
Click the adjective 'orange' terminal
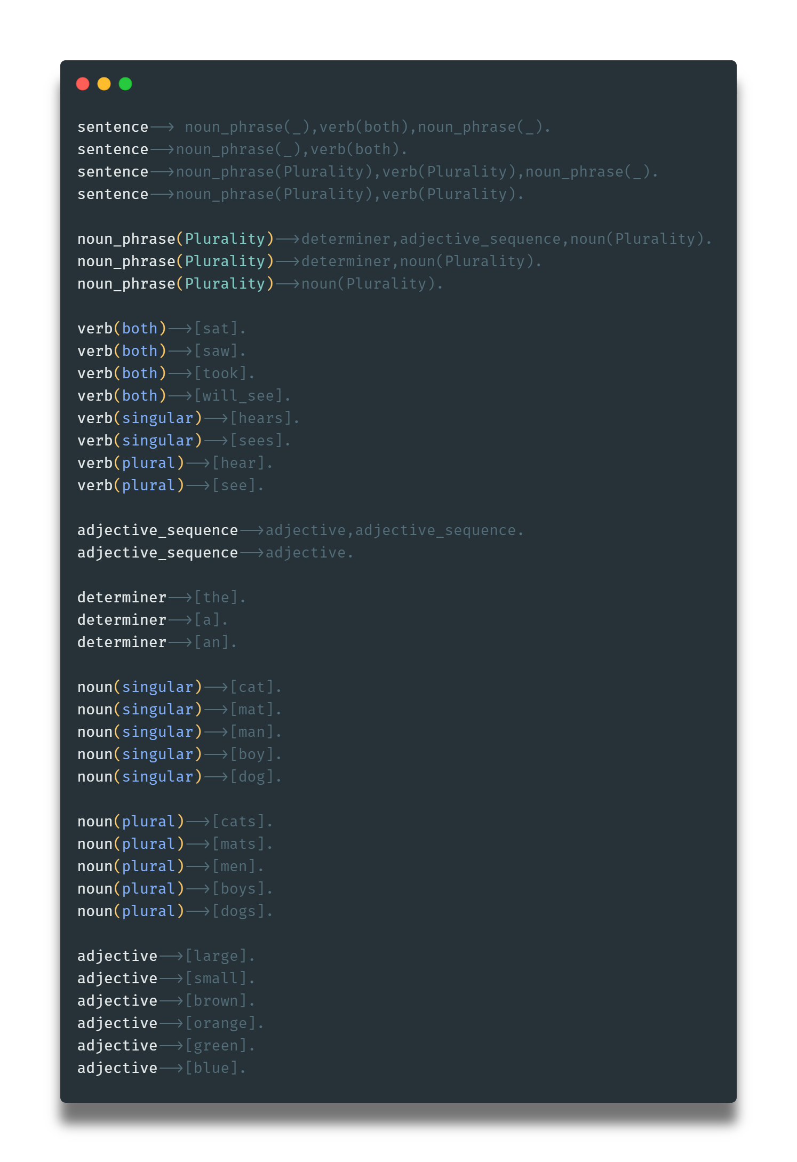click(x=220, y=1023)
